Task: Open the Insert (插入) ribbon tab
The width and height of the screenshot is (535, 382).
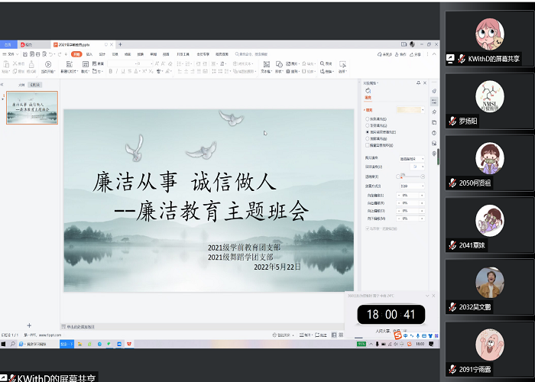Action: 89,54
